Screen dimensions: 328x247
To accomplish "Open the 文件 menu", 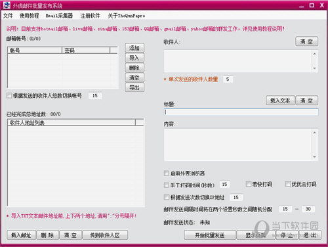I will (8, 16).
